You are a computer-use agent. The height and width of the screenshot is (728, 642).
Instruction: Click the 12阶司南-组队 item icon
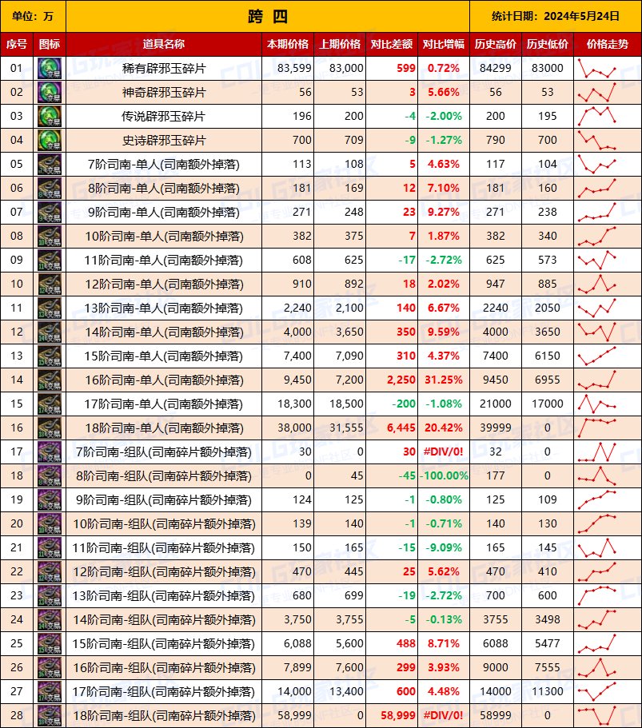coord(50,572)
